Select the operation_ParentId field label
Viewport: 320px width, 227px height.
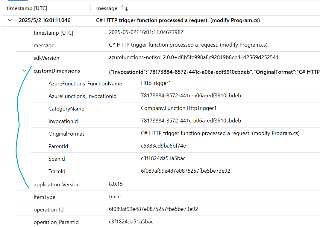point(56,222)
